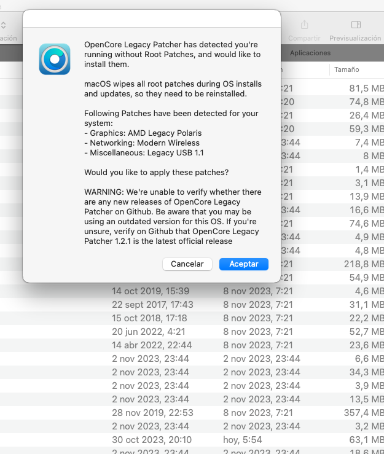Viewport: 384px width, 454px height.
Task: Click the 4,8 MB size cell
Action: (x=369, y=251)
